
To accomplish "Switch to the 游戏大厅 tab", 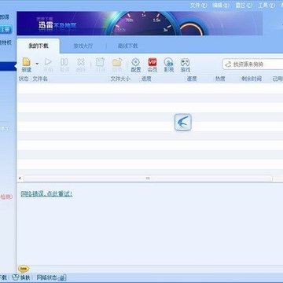I will point(83,46).
